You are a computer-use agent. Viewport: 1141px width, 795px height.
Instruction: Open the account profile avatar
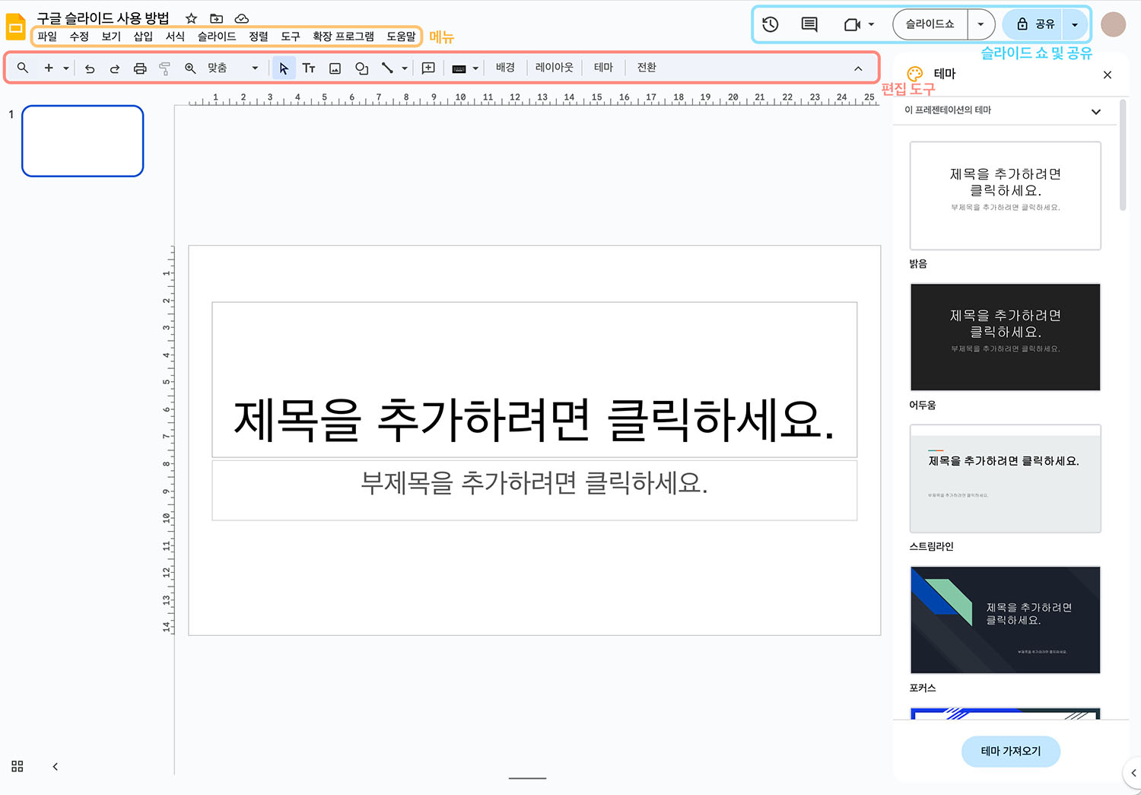[1114, 24]
